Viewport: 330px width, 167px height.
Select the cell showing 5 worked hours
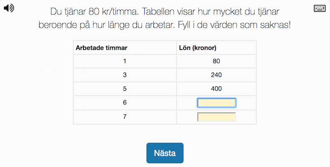[125, 89]
